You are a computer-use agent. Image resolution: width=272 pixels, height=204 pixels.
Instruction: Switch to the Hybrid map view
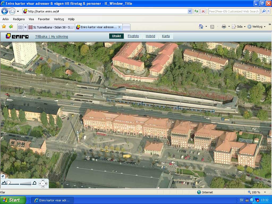150,36
